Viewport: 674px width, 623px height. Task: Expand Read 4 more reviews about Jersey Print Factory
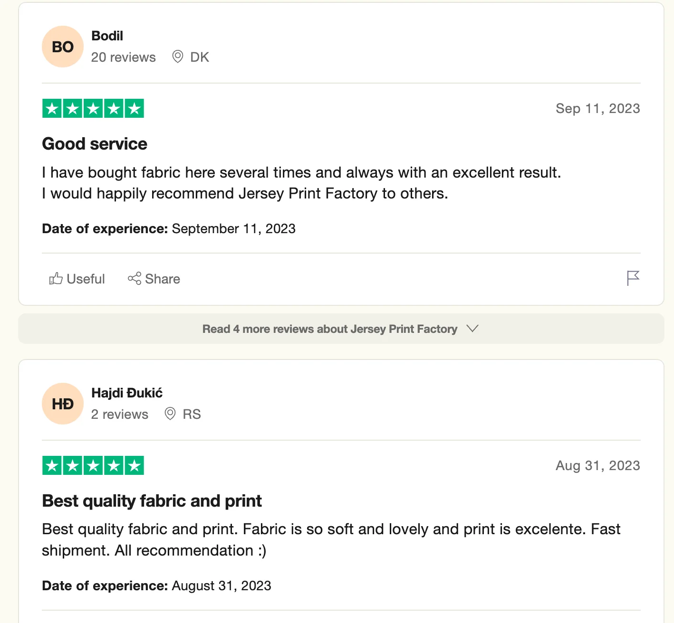pos(330,329)
